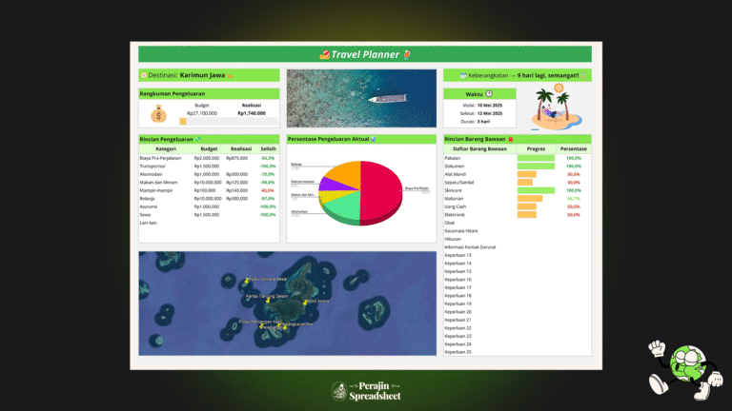Click the money emoji beside Rincian Pengeluaran
This screenshot has height=411, width=732.
(x=198, y=139)
